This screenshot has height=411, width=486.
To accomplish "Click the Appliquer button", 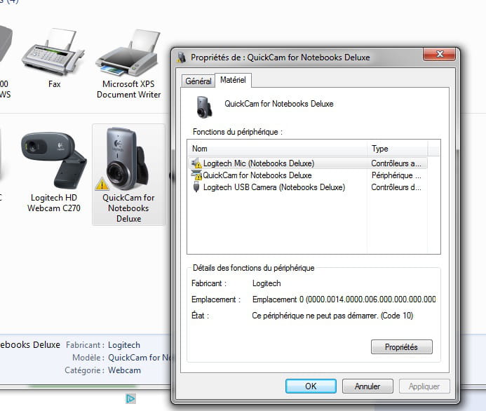I will 424,386.
